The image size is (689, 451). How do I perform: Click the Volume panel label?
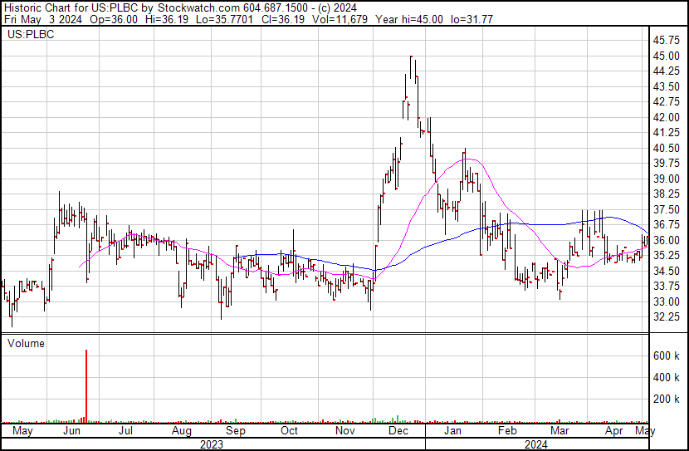27,343
